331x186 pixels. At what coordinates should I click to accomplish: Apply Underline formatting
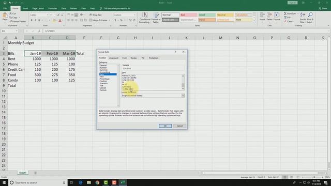coord(39,20)
